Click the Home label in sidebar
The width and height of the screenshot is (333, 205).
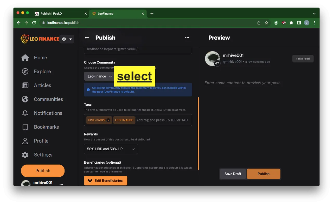tap(40, 57)
